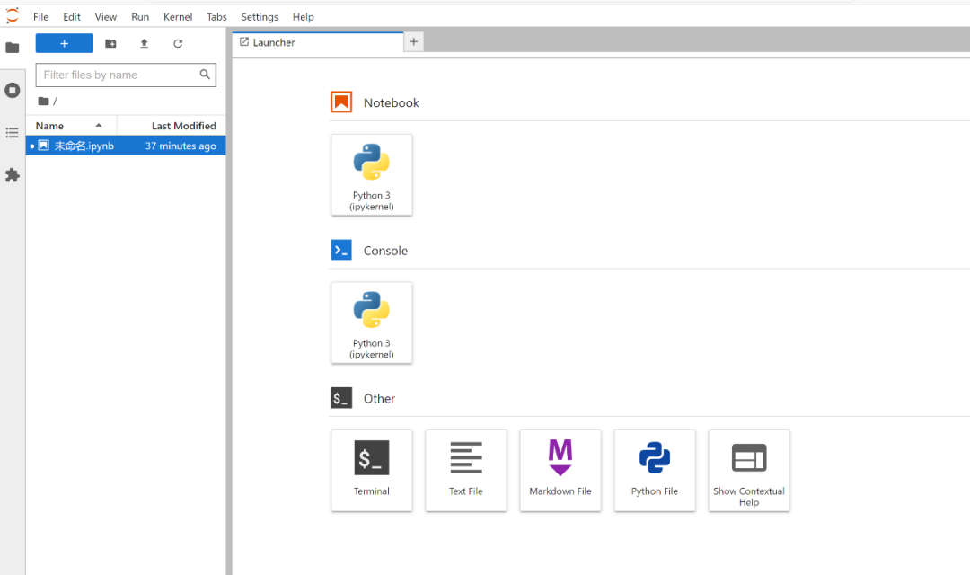This screenshot has width=970, height=575.
Task: Open the Extension Manager puzzle icon
Action: (13, 175)
